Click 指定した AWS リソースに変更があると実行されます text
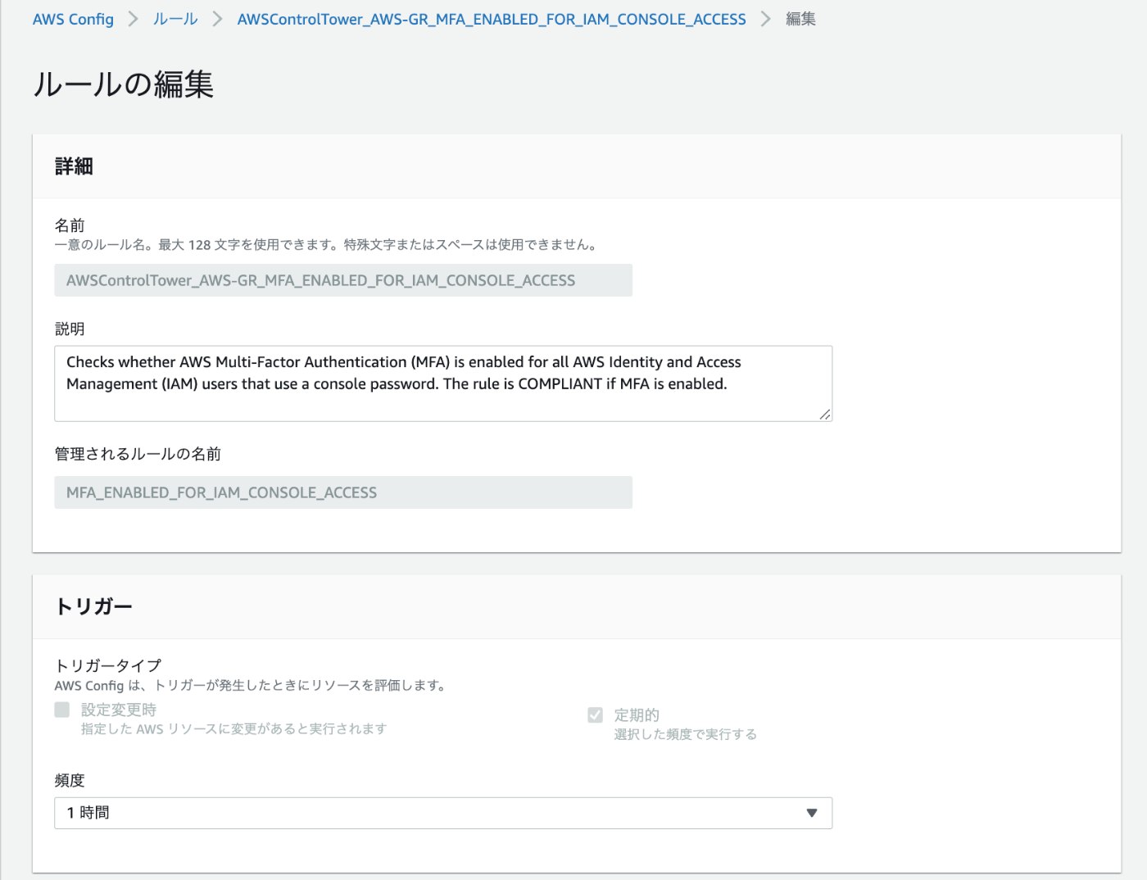 click(233, 728)
